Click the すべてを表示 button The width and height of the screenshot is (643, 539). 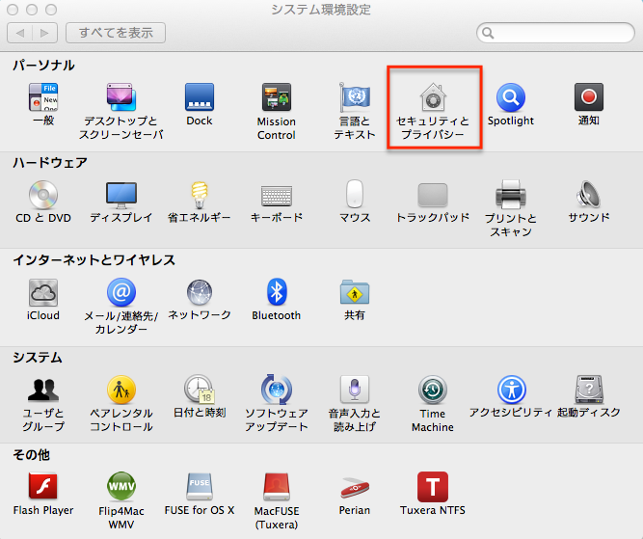(x=116, y=33)
